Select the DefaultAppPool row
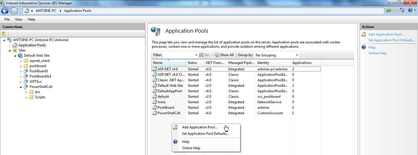This screenshot has width=418, height=155. pyautogui.click(x=236, y=91)
